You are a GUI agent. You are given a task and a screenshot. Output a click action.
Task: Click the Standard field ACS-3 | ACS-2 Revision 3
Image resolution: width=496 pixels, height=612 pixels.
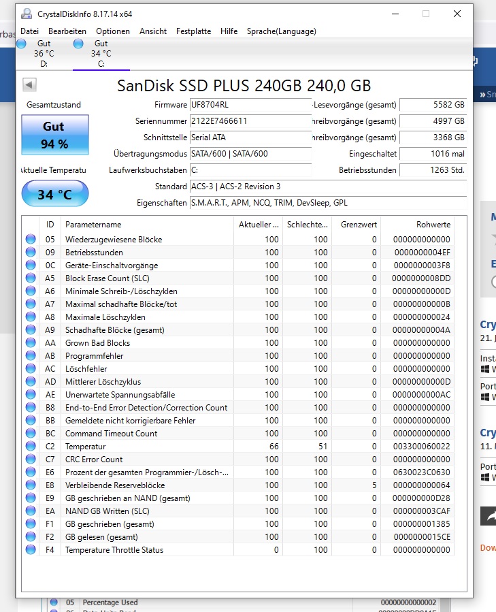coord(328,187)
